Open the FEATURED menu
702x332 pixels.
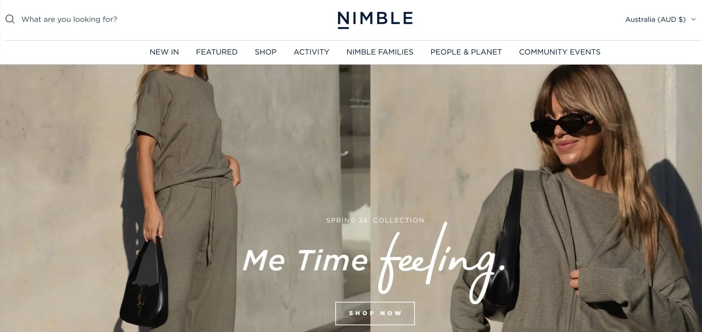pyautogui.click(x=217, y=52)
